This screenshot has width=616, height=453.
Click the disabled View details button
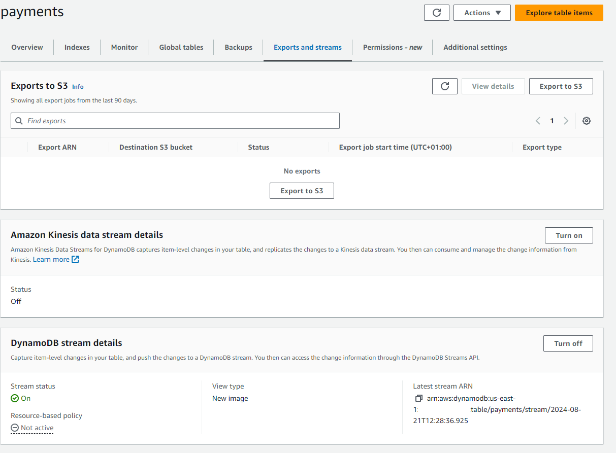(x=493, y=86)
